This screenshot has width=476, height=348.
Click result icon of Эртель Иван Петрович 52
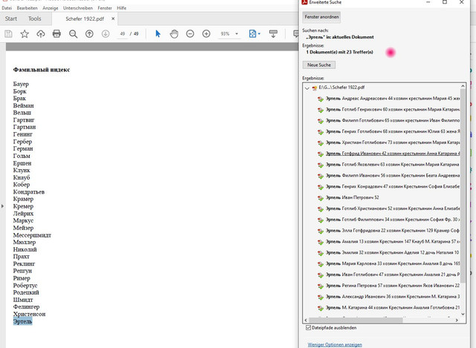click(x=321, y=198)
